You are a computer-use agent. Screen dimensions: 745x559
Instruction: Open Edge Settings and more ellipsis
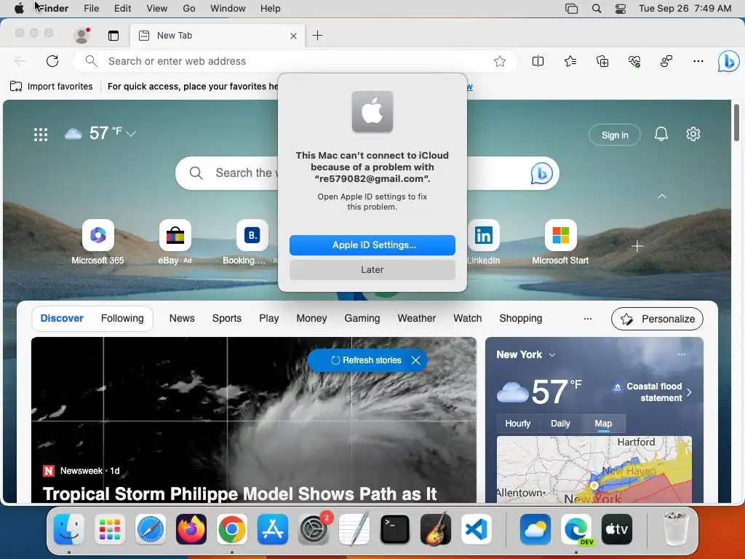coord(698,61)
